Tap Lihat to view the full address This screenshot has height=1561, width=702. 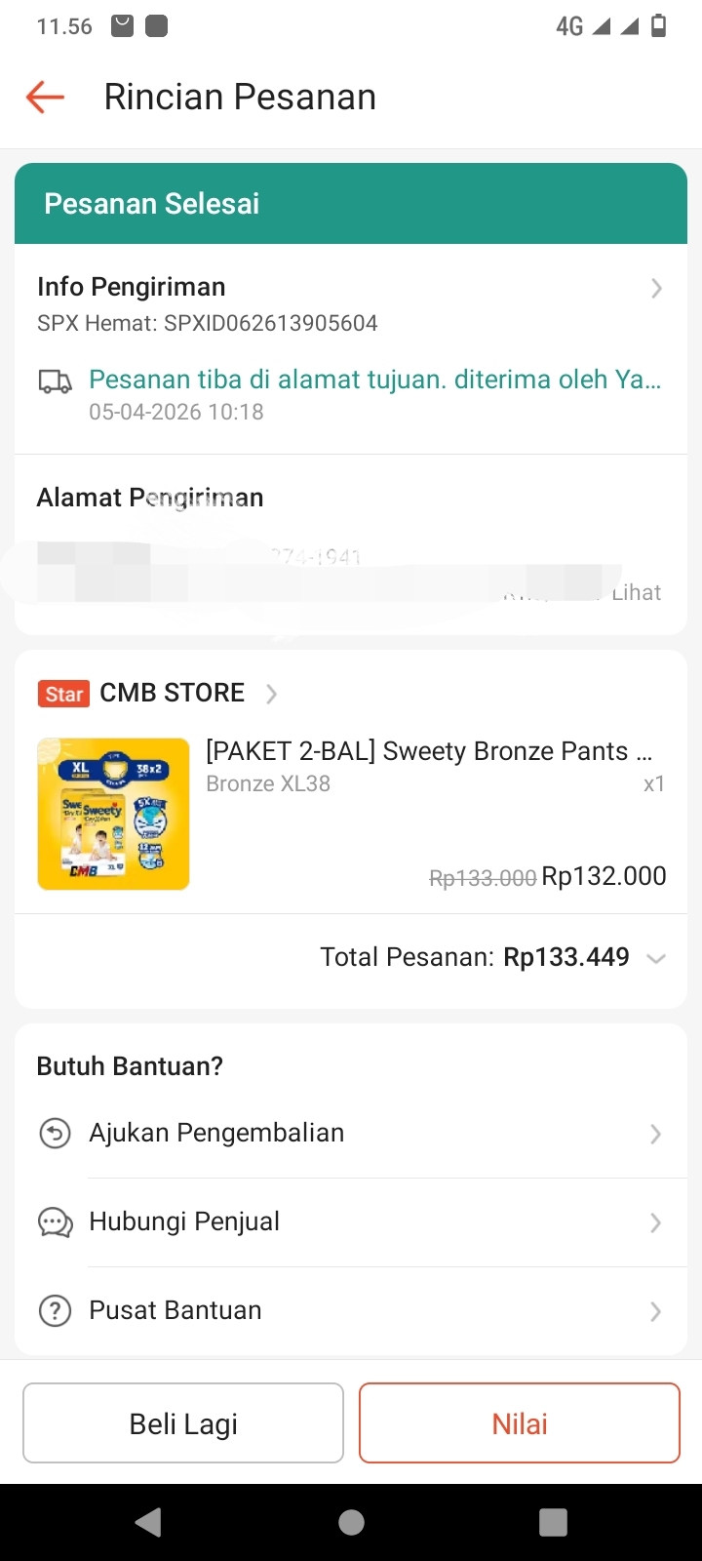click(637, 592)
